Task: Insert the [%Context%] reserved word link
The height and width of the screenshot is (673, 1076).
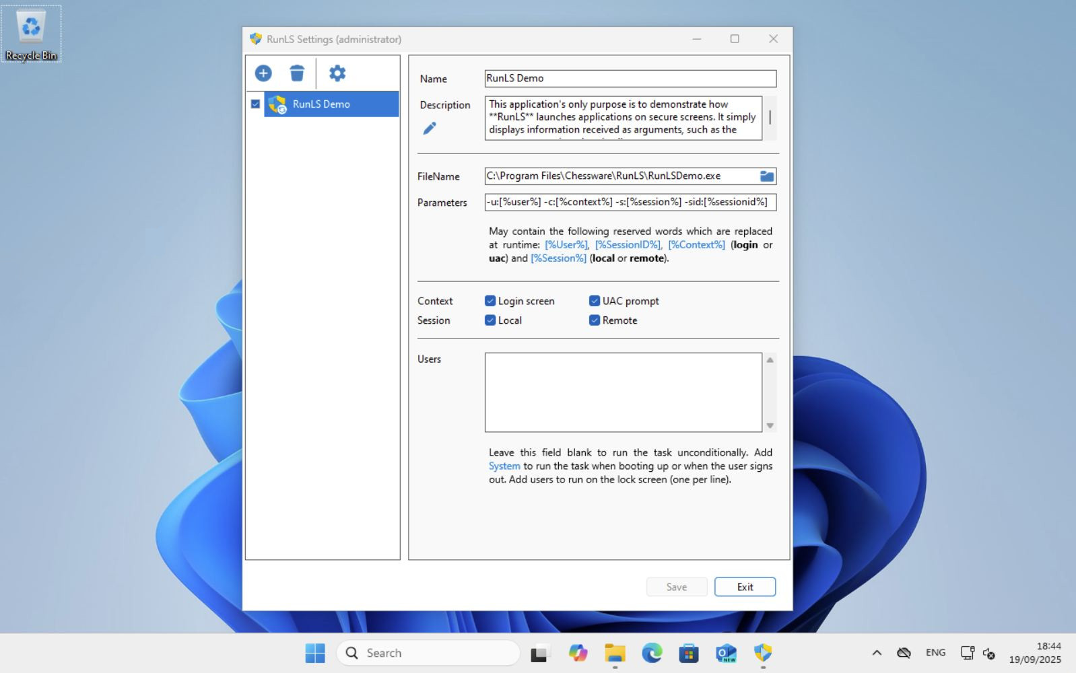Action: [696, 245]
